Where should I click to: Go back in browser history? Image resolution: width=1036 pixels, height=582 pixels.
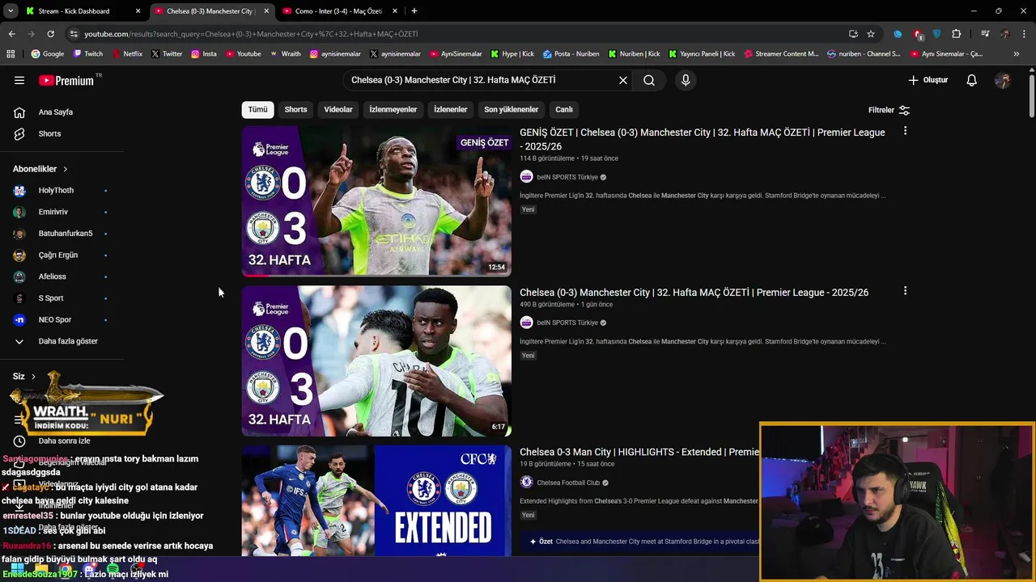point(12,34)
